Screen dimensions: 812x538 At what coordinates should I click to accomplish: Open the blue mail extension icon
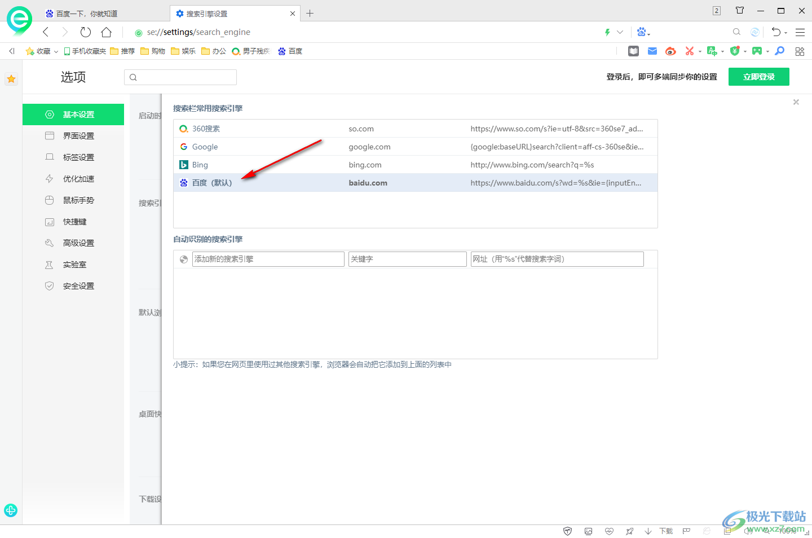coord(652,51)
